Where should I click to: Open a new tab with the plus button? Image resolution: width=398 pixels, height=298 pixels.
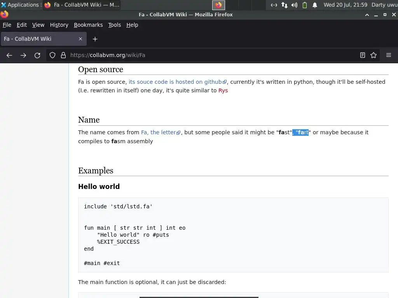(x=95, y=39)
